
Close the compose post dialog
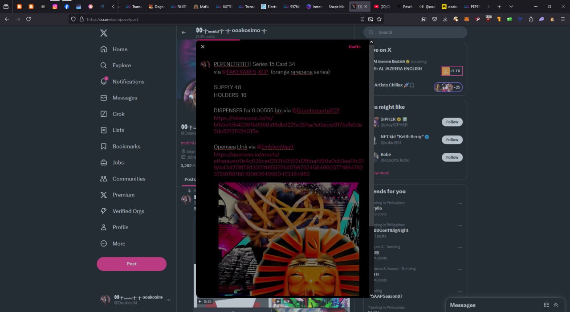(203, 47)
